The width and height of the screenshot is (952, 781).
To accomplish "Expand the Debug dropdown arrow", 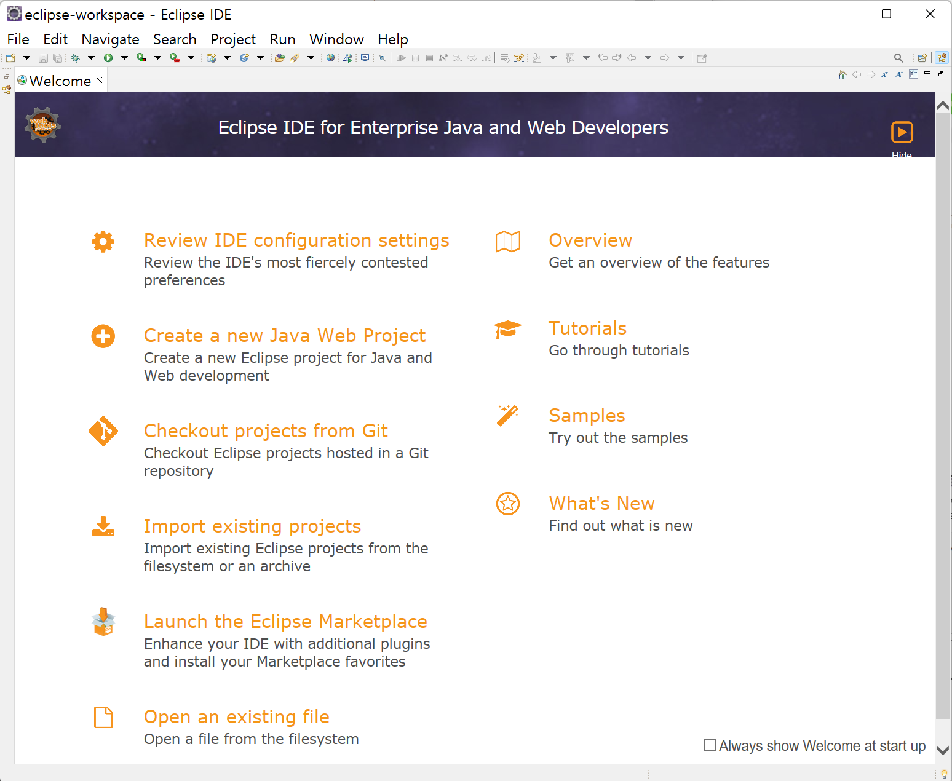I will coord(91,58).
